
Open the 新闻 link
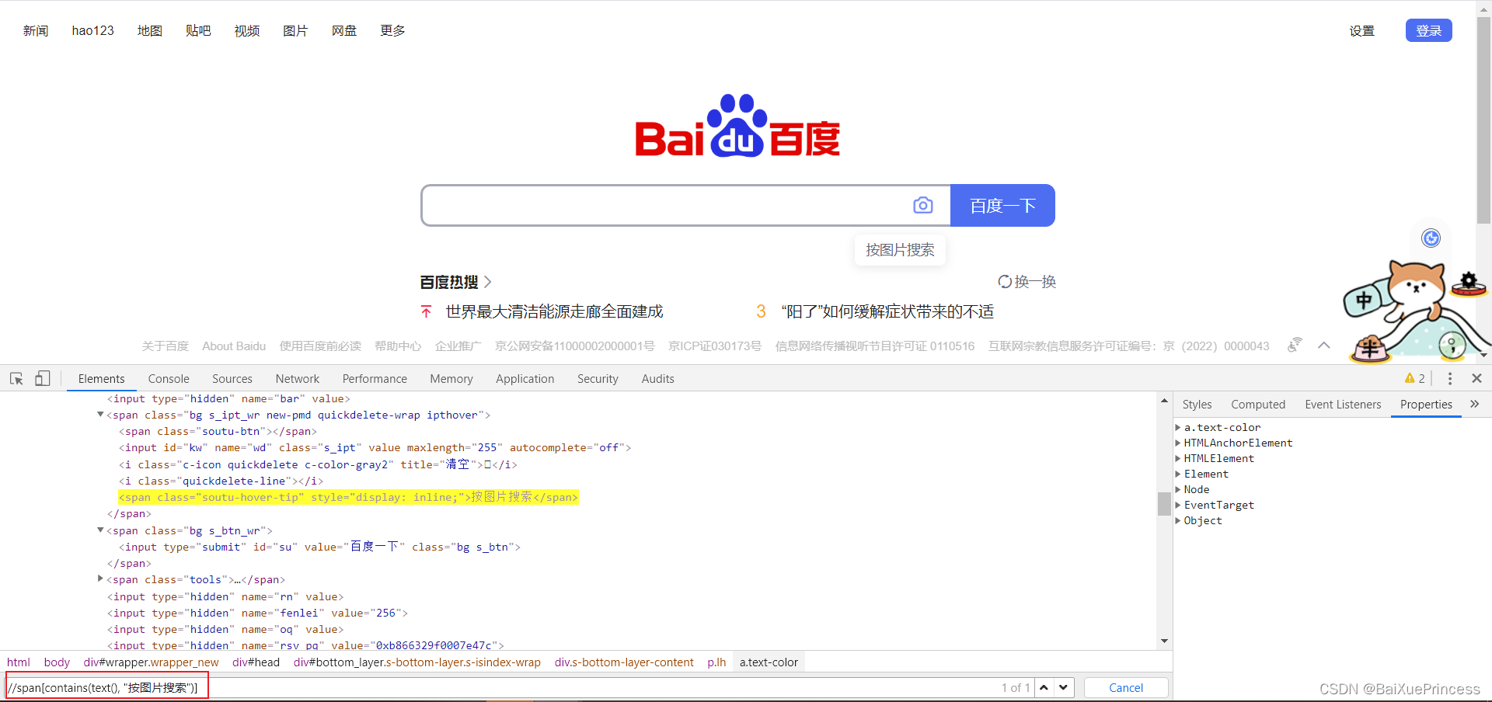coord(36,30)
